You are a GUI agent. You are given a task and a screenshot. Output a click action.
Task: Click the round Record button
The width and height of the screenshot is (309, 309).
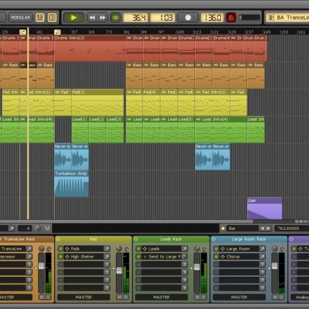[x=188, y=17]
